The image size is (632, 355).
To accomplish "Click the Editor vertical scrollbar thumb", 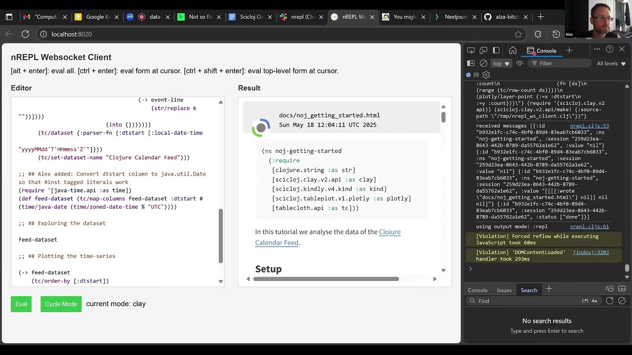I will 221,236.
